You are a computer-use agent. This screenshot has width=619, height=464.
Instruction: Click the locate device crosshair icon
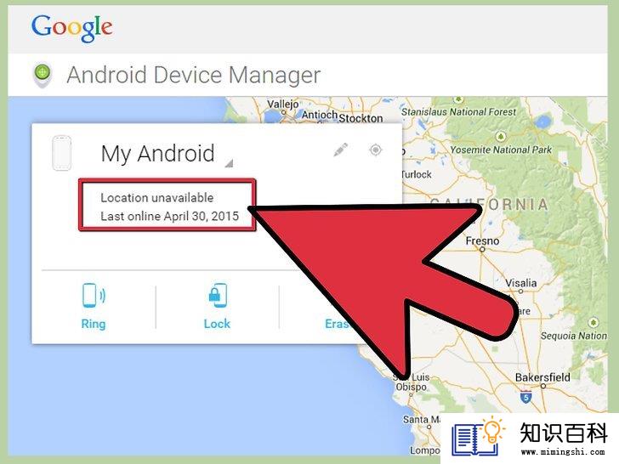point(376,150)
